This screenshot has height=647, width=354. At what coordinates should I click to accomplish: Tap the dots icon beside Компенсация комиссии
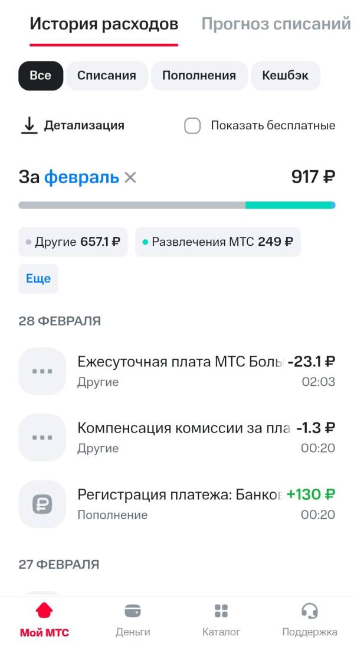pyautogui.click(x=42, y=437)
